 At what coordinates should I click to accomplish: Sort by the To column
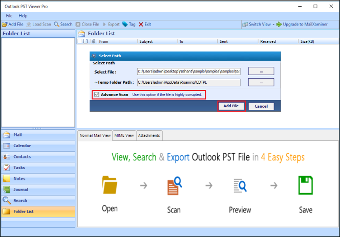point(197,41)
